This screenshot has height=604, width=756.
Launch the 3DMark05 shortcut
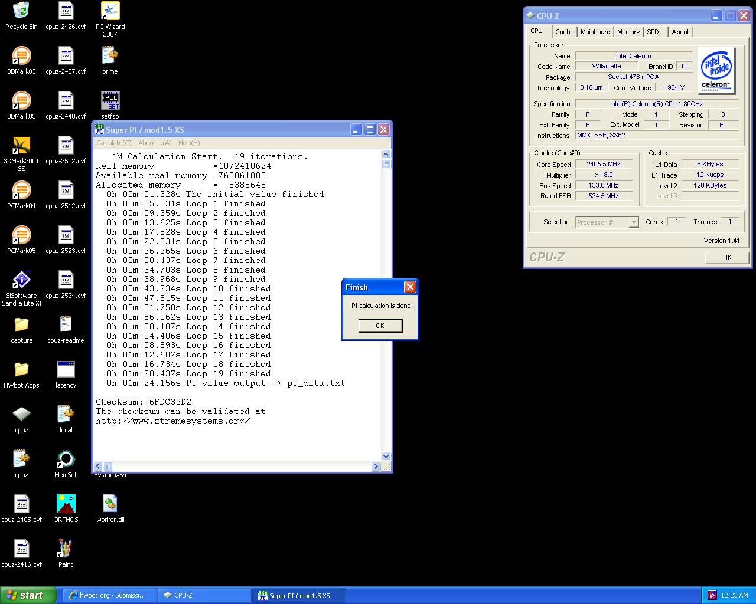pos(21,106)
